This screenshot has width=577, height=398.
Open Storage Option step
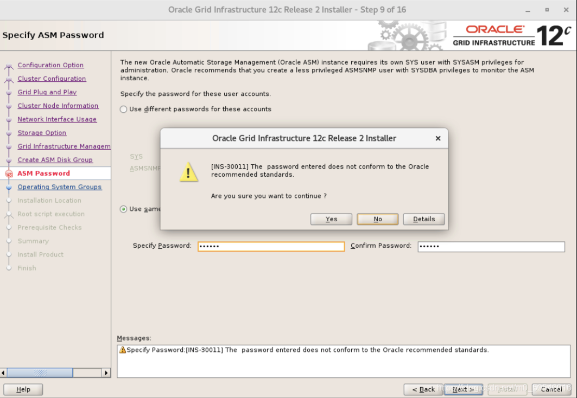(42, 133)
